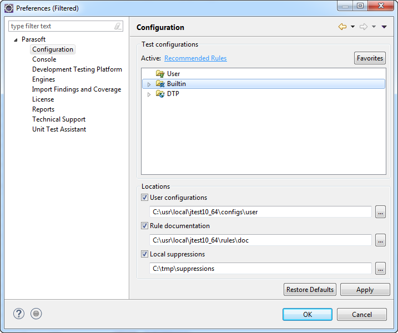Click the Favorites button

click(x=370, y=58)
